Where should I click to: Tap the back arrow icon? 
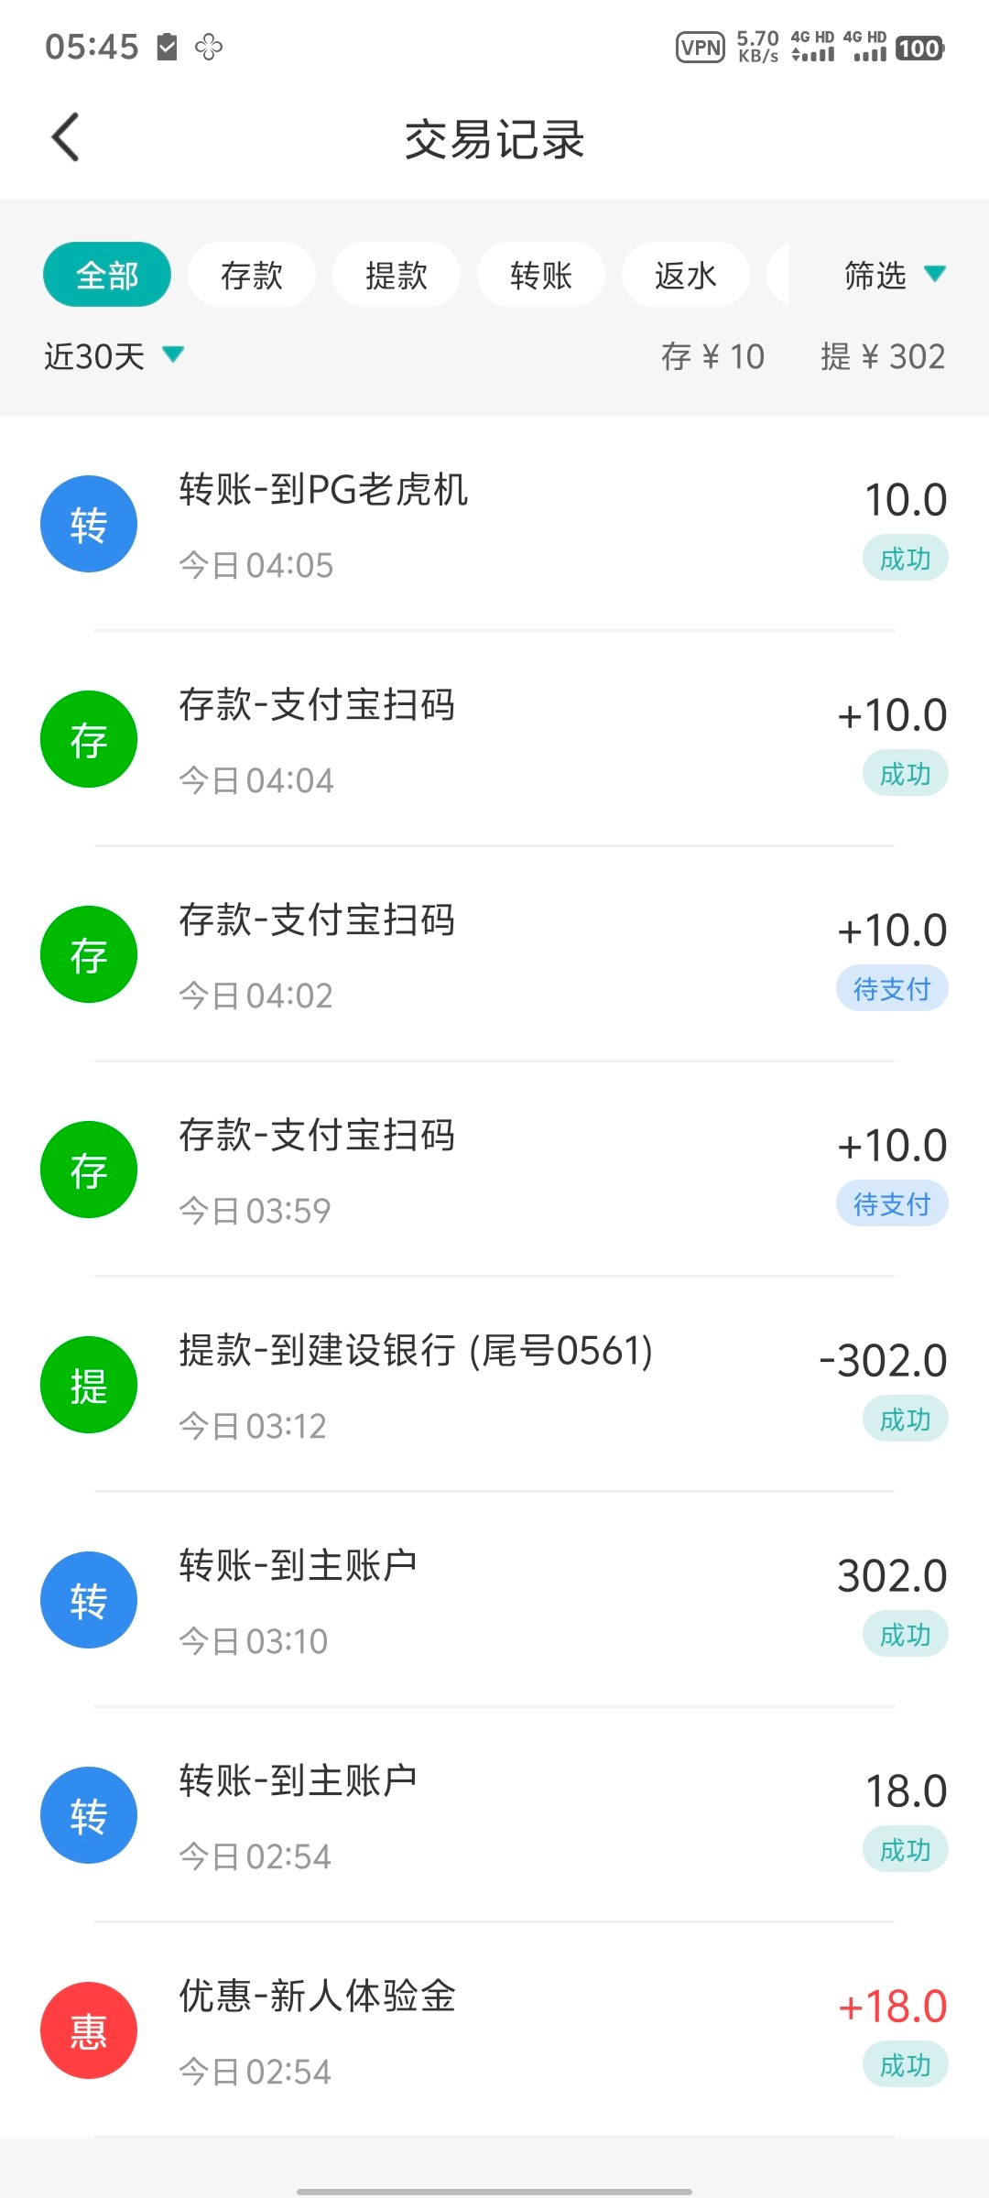(66, 138)
